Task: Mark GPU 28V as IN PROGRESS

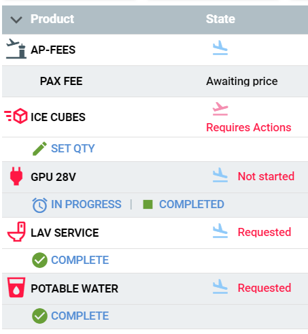Action: 86,204
